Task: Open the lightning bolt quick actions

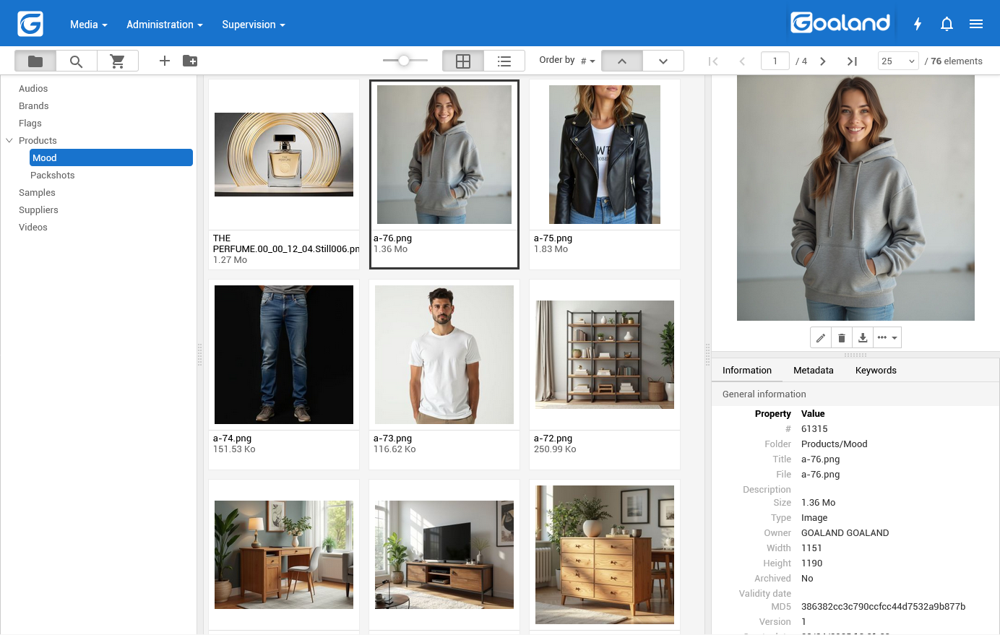Action: [918, 24]
